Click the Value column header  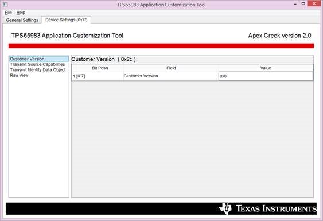click(x=266, y=68)
